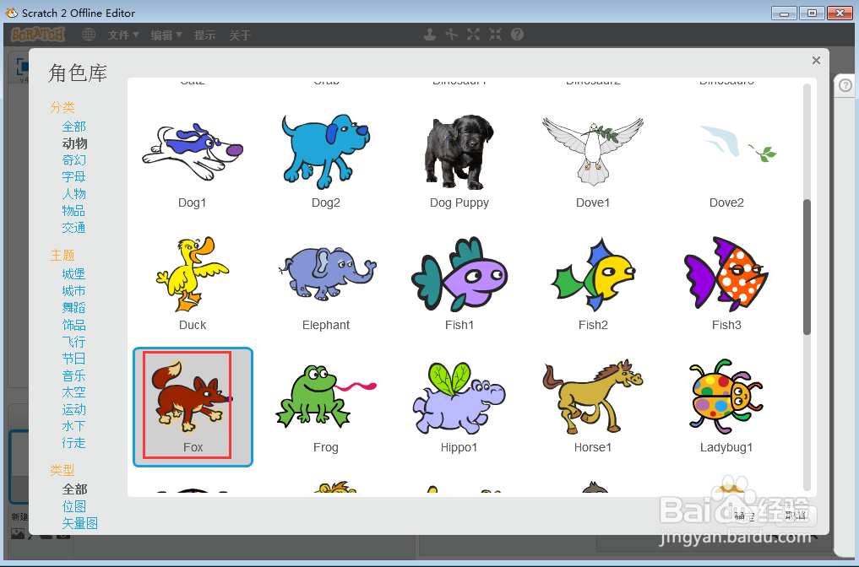Filter sprites by 奇幻 category

74,159
